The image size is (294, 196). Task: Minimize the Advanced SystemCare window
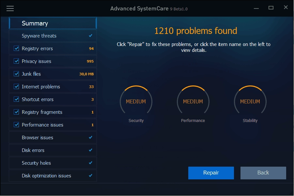[x=256, y=8]
